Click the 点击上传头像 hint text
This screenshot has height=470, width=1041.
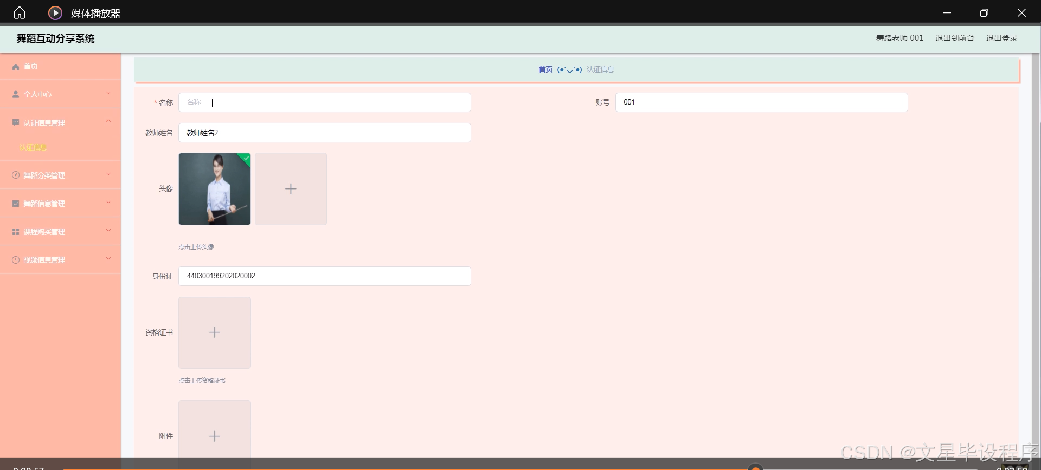pos(196,247)
